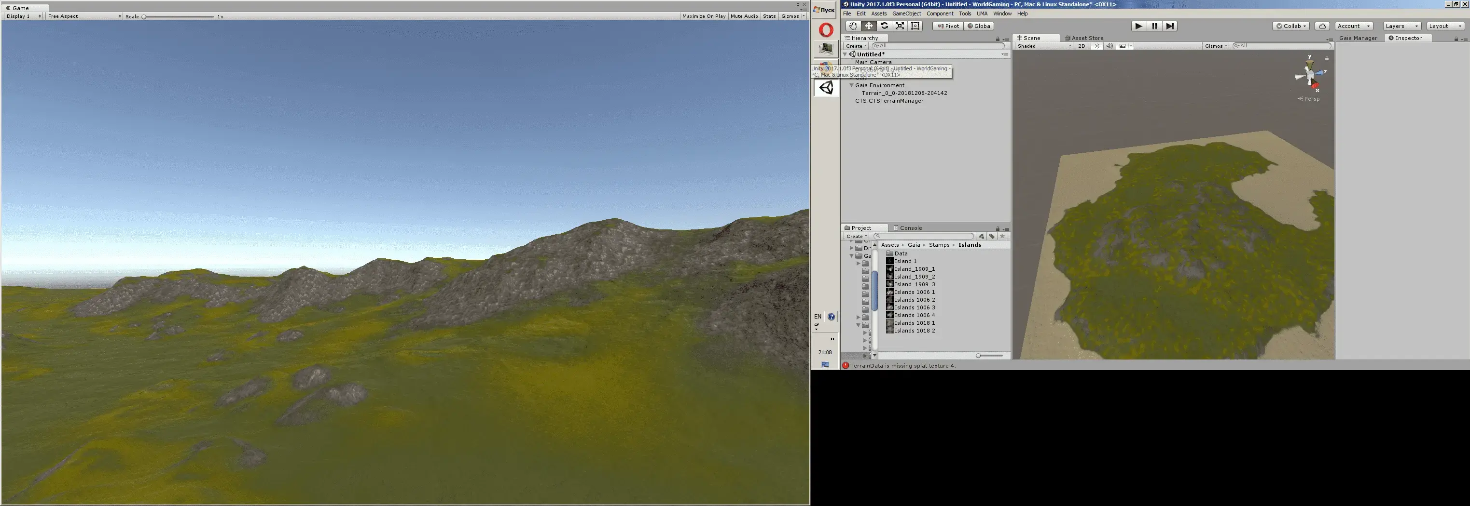Viewport: 1470px width, 506px height.
Task: Open the Shaded draw mode dropdown
Action: pos(1044,46)
